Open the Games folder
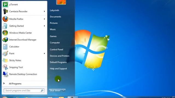 point(53,36)
